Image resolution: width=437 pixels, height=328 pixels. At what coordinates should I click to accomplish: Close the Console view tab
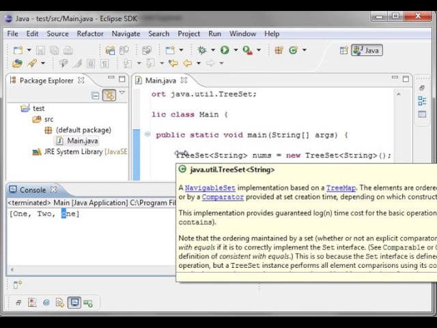point(53,190)
